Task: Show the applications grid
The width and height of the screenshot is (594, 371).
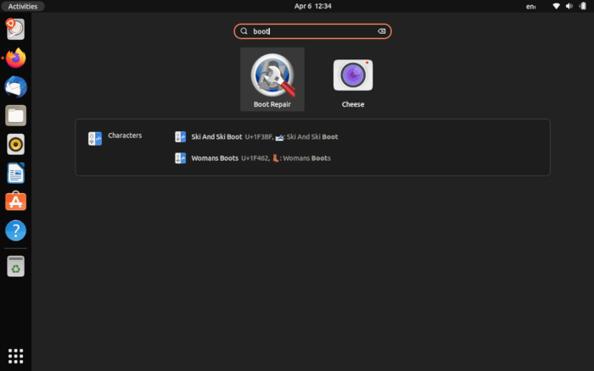Action: 15,356
